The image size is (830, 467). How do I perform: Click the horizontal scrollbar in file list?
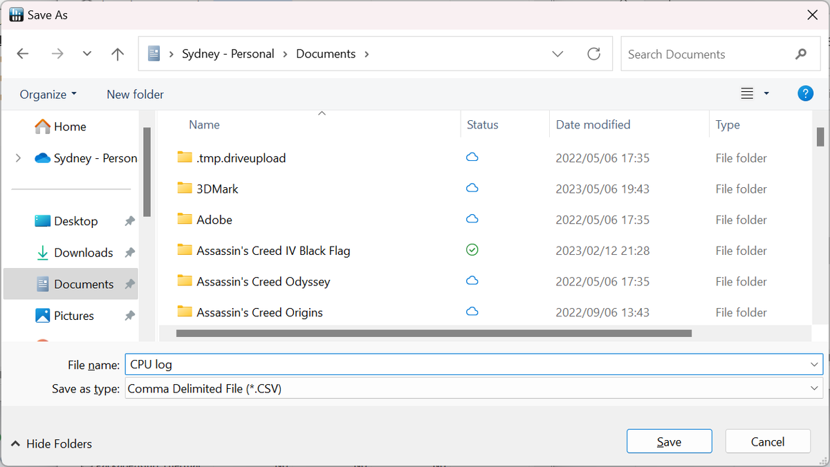click(x=434, y=333)
